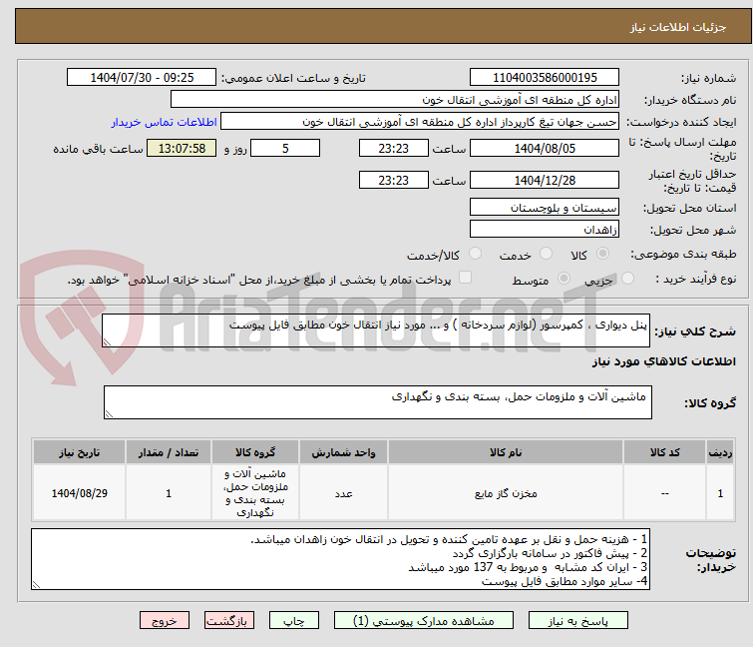Click announcement date field 1404/07/30 - 09:25
The width and height of the screenshot is (753, 647).
pyautogui.click(x=142, y=78)
